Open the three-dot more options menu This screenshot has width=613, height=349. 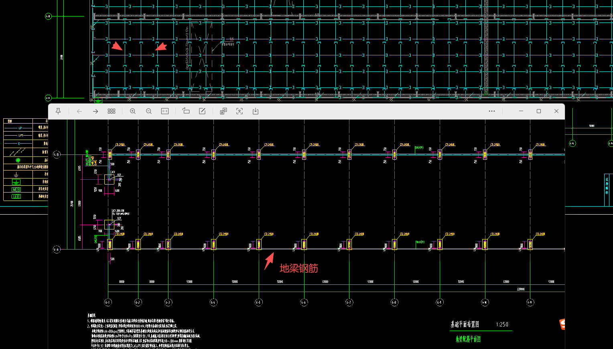click(492, 111)
